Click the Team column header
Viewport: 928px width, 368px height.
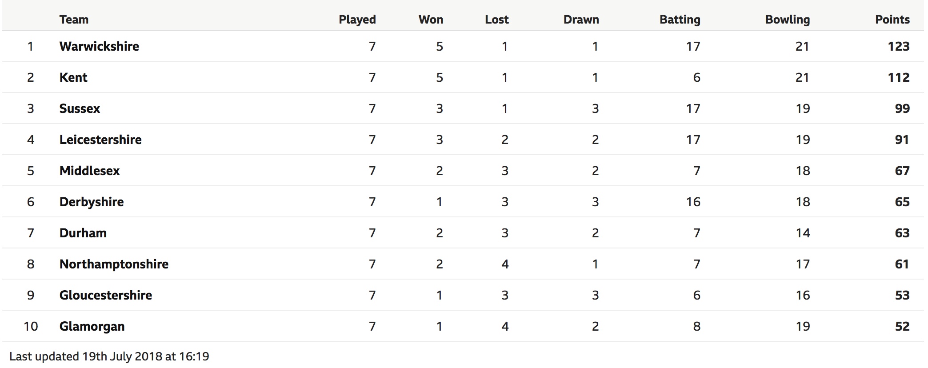[74, 20]
